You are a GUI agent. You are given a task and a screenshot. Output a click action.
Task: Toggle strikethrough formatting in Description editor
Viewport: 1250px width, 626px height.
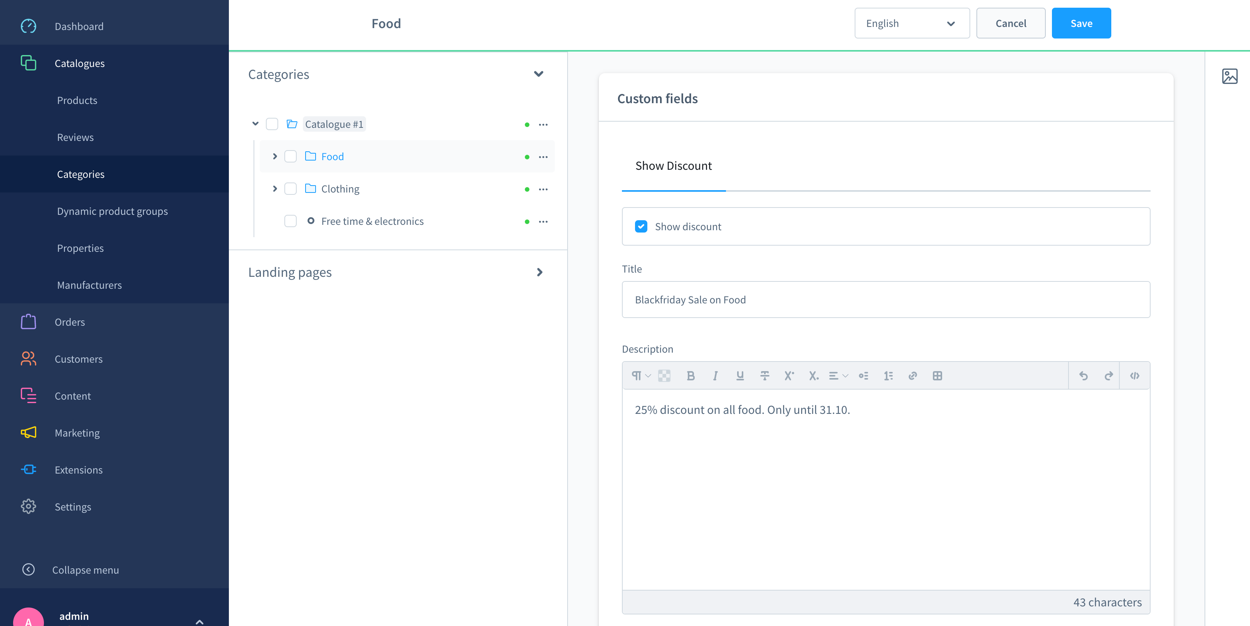[765, 376]
